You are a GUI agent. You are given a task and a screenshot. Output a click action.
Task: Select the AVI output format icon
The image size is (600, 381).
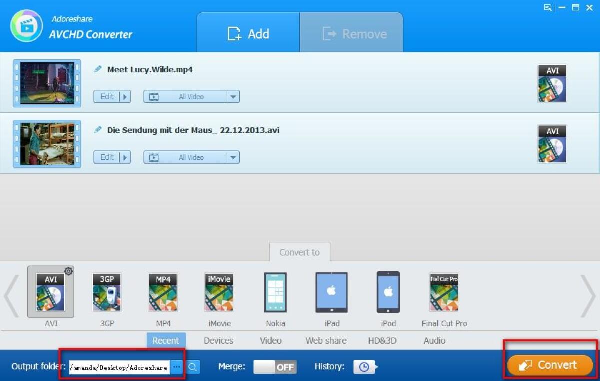pyautogui.click(x=51, y=292)
